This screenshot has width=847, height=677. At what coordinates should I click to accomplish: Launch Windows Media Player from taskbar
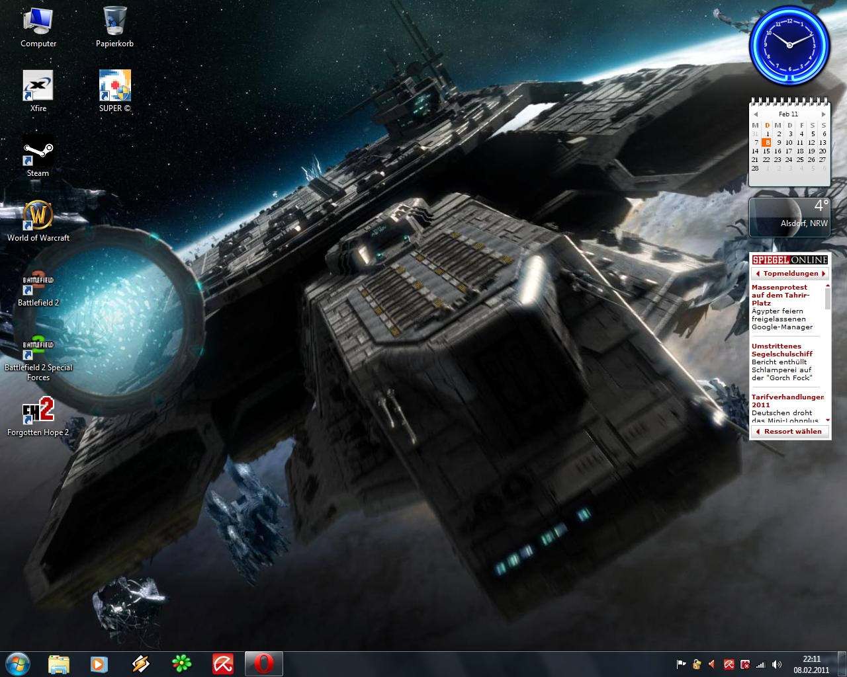99,664
